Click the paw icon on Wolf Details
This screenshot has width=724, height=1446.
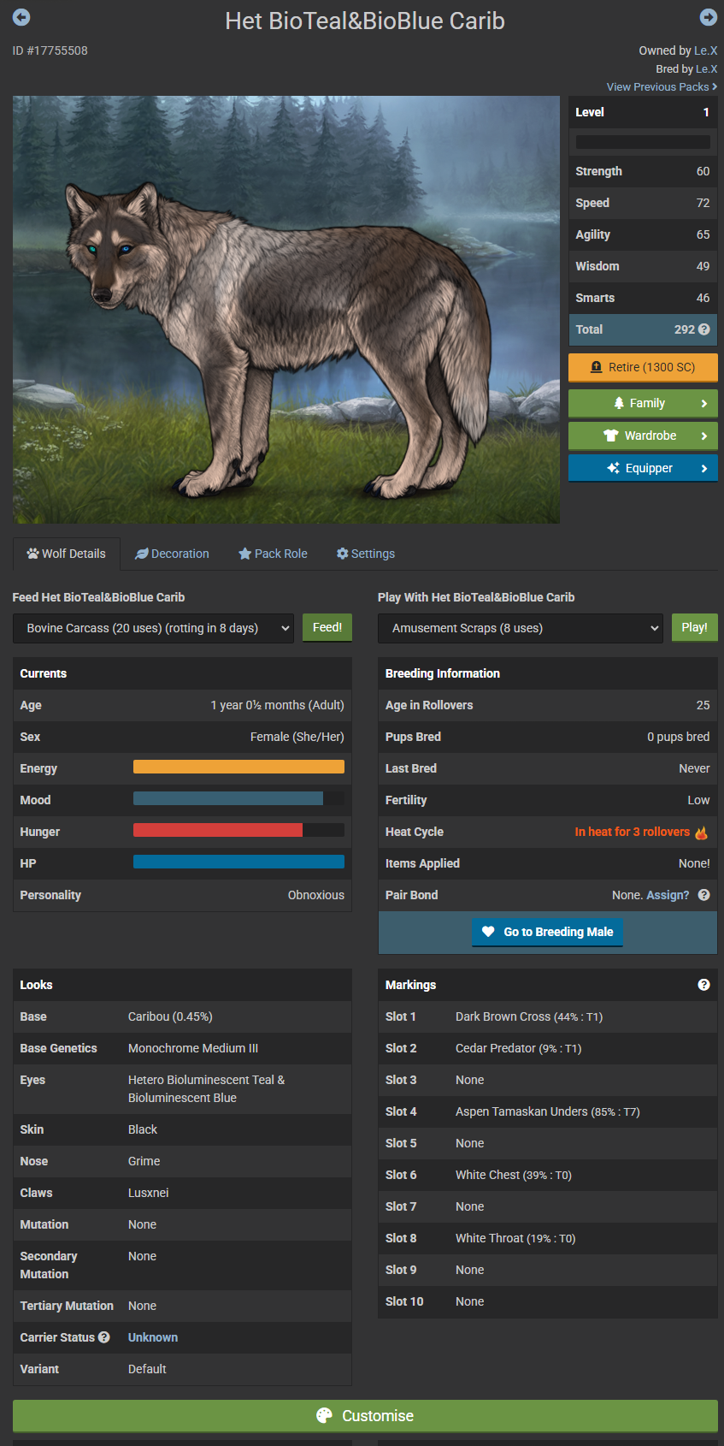click(x=33, y=554)
